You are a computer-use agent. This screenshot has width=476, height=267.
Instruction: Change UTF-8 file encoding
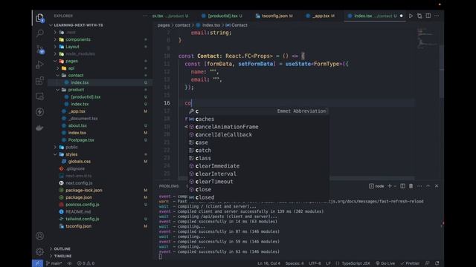point(315,263)
